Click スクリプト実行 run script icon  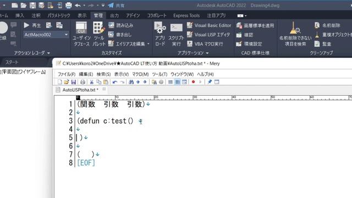click(x=177, y=34)
